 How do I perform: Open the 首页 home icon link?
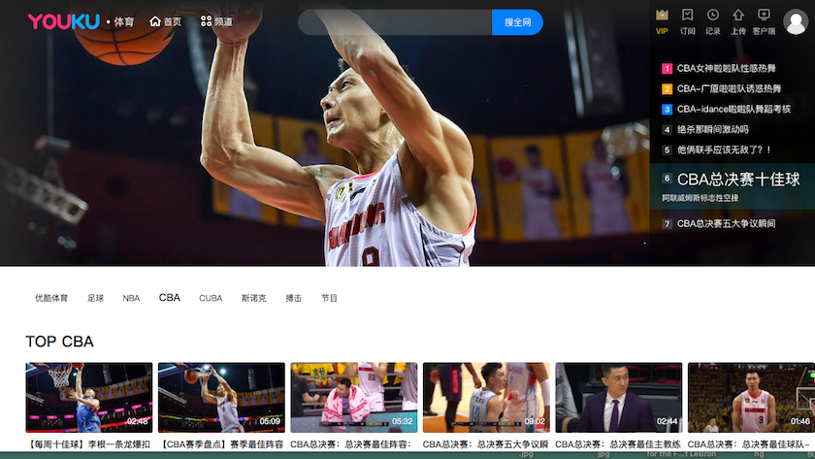pos(165,21)
